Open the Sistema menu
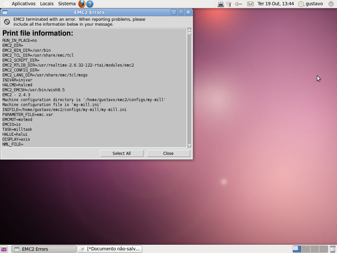 coord(67,4)
